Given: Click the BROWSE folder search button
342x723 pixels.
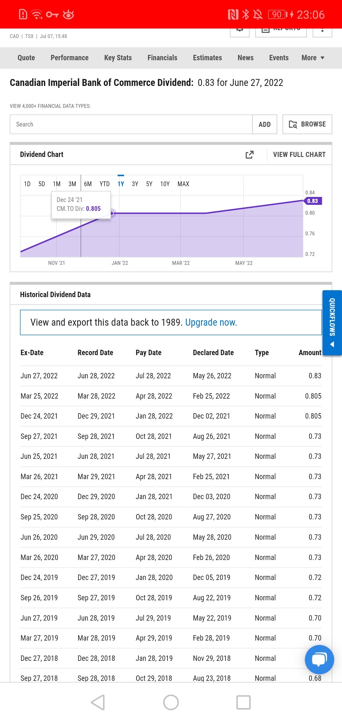Looking at the screenshot, I should point(307,124).
